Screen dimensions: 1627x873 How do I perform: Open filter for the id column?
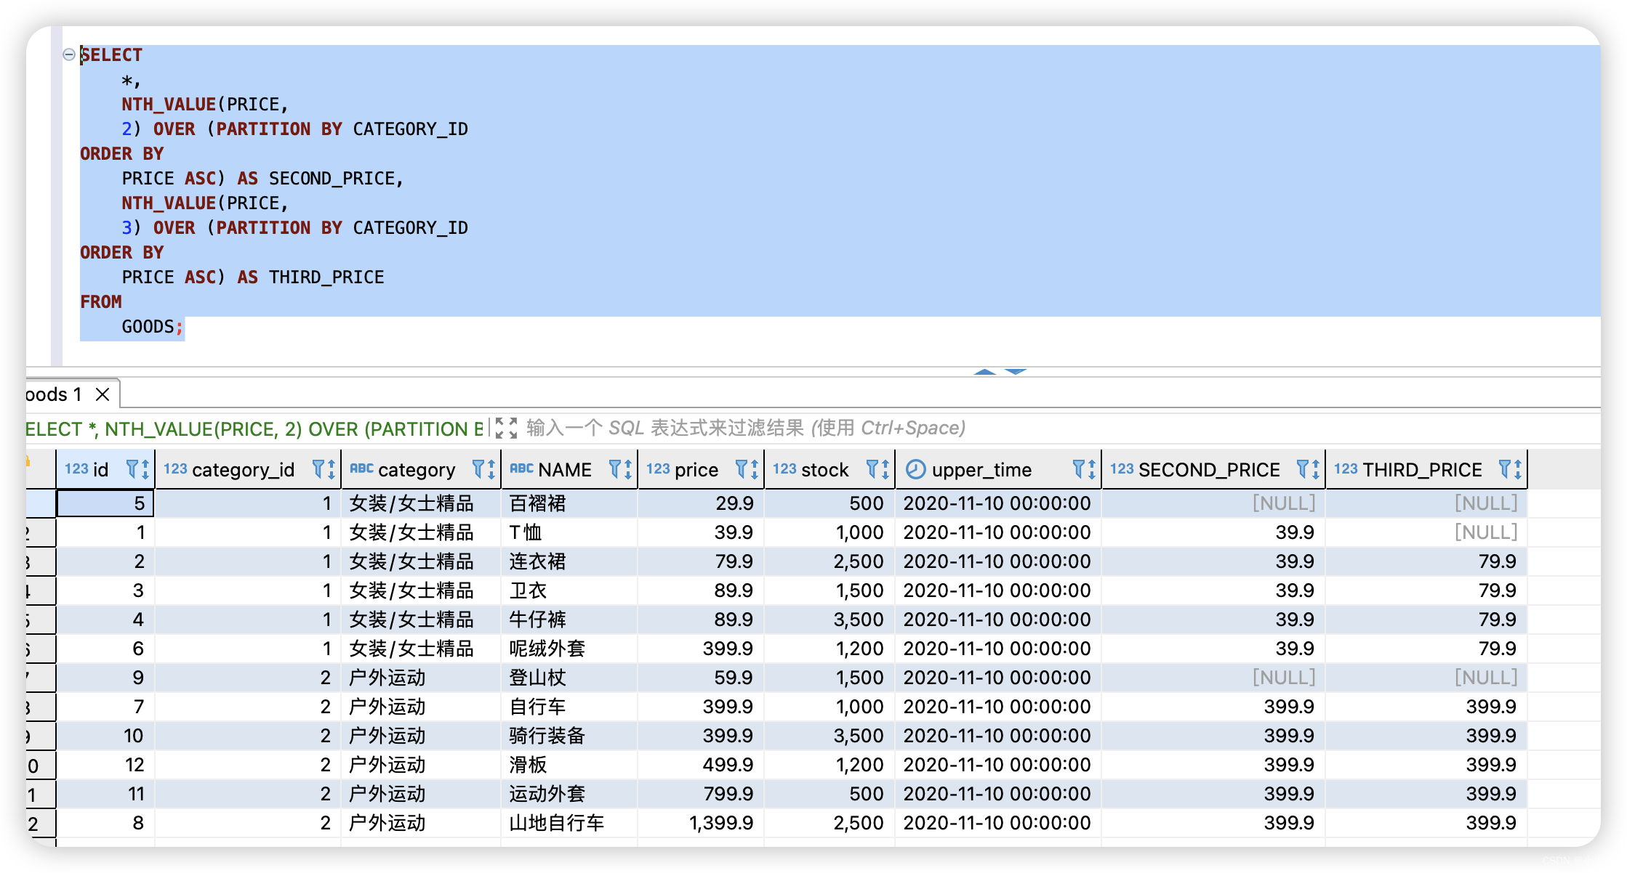click(x=132, y=469)
